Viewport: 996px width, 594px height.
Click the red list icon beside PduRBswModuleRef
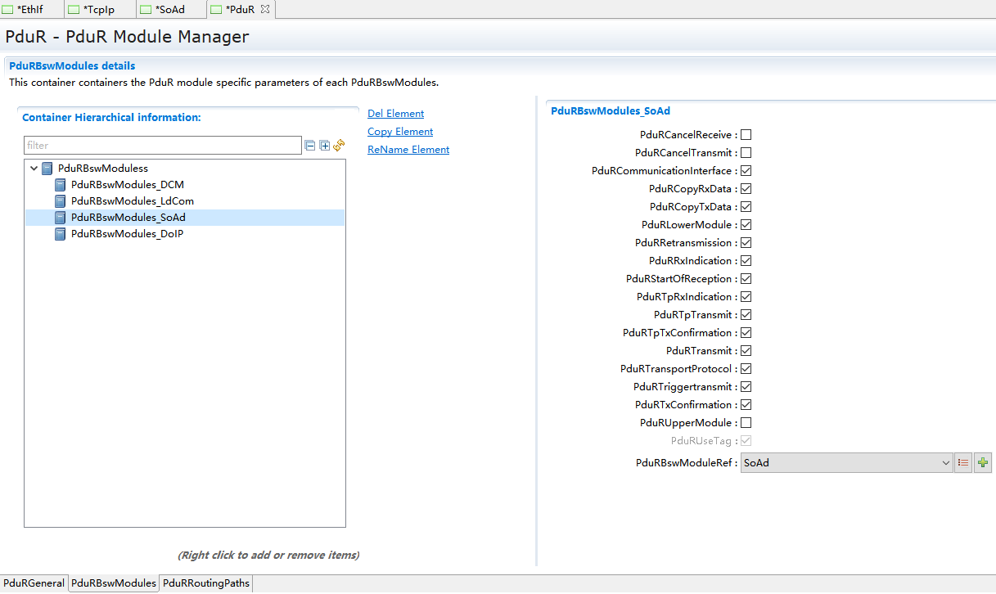tap(963, 463)
